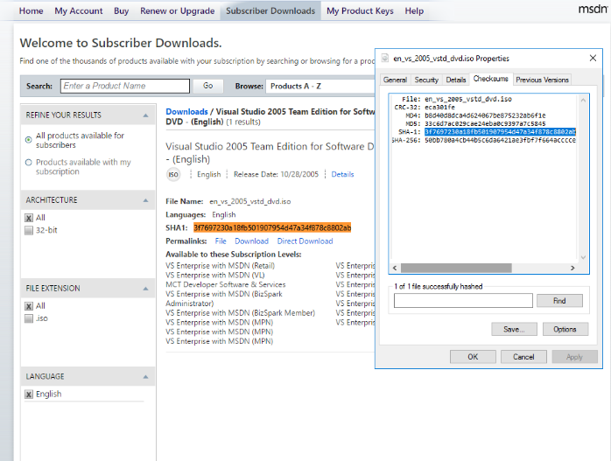Click the MD5 hash value line
Image resolution: width=611 pixels, height=461 pixels.
point(485,124)
